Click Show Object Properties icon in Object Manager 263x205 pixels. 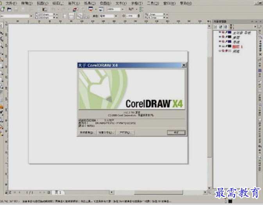click(x=216, y=27)
